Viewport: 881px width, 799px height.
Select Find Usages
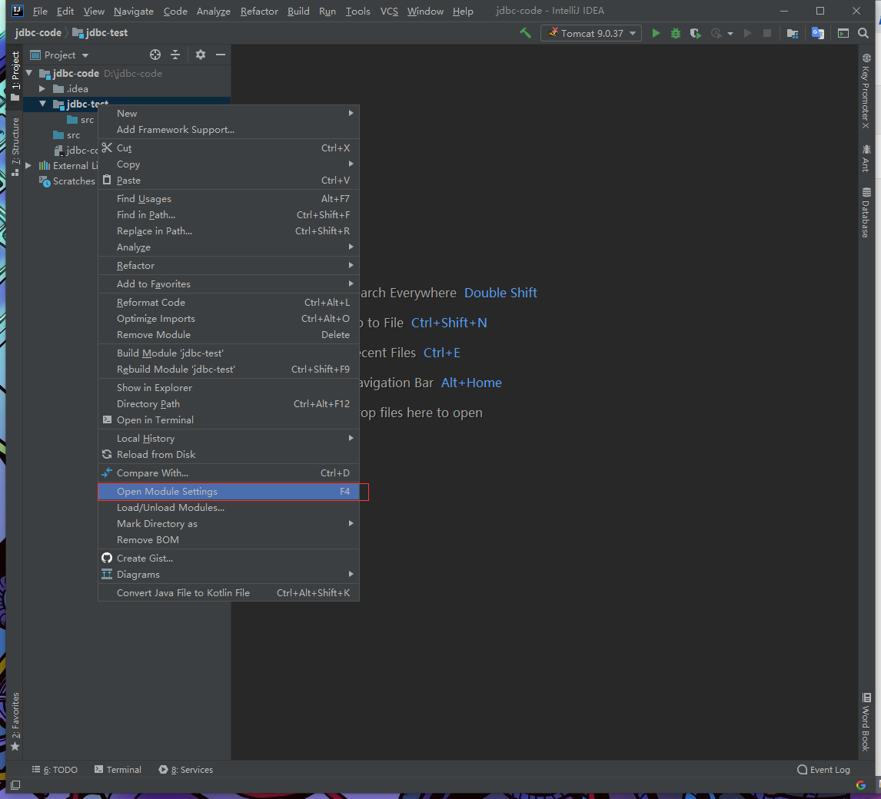point(228,198)
